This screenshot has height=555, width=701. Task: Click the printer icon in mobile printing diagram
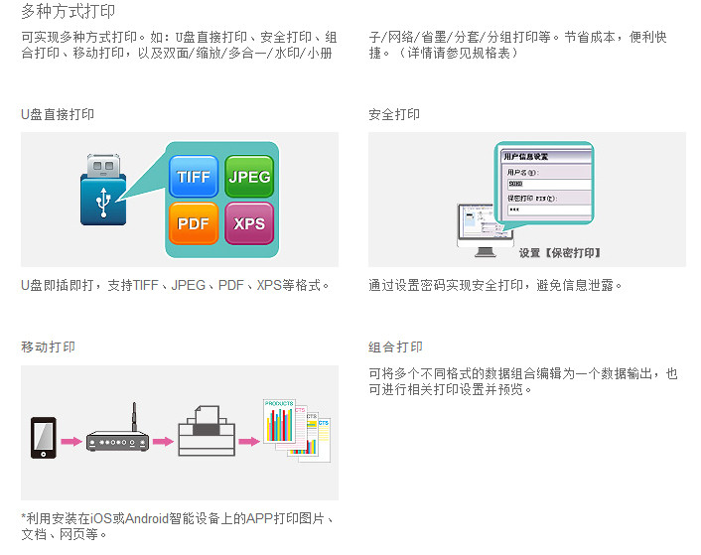coord(207,431)
